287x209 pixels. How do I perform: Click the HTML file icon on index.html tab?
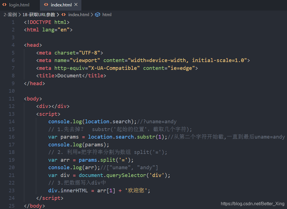coord(46,5)
